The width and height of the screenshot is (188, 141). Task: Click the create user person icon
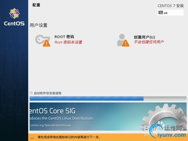pyautogui.click(x=123, y=40)
